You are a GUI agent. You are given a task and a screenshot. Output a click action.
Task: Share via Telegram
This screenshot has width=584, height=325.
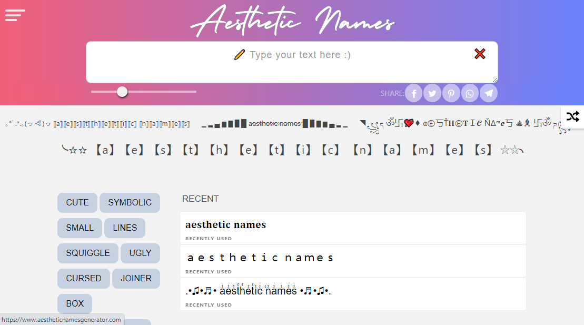coord(488,93)
